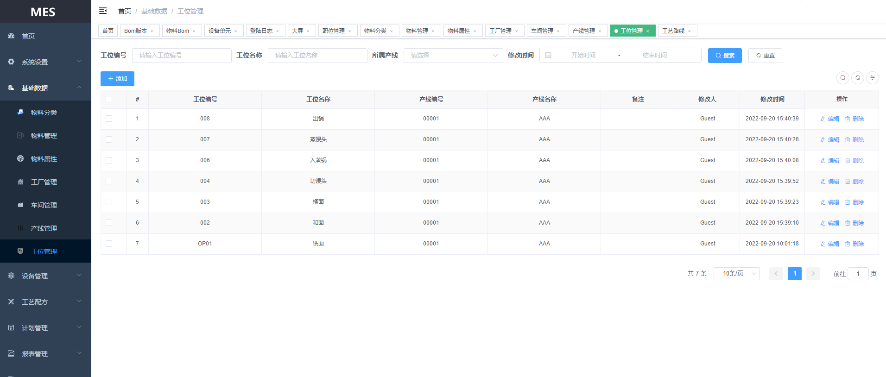Image resolution: width=886 pixels, height=377 pixels.
Task: Close the Bom版本 tab with its x icon
Action: pos(152,31)
